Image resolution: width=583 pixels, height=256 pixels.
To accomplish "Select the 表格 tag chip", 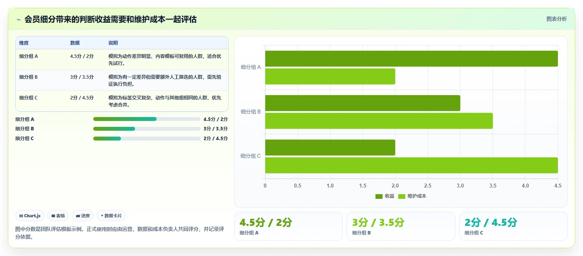I will [58, 216].
